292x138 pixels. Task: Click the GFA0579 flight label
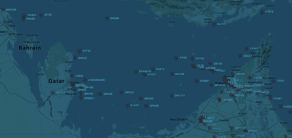pyautogui.click(x=145, y=71)
